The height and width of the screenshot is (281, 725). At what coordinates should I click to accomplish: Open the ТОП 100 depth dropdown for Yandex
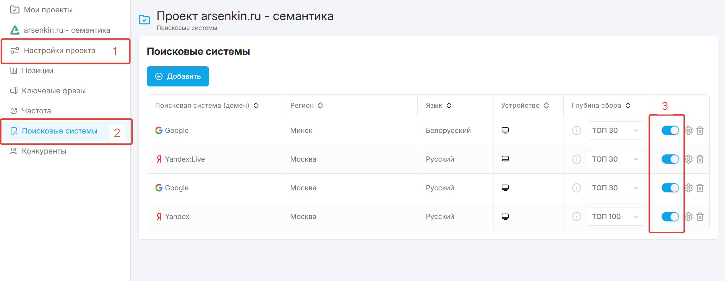click(616, 217)
